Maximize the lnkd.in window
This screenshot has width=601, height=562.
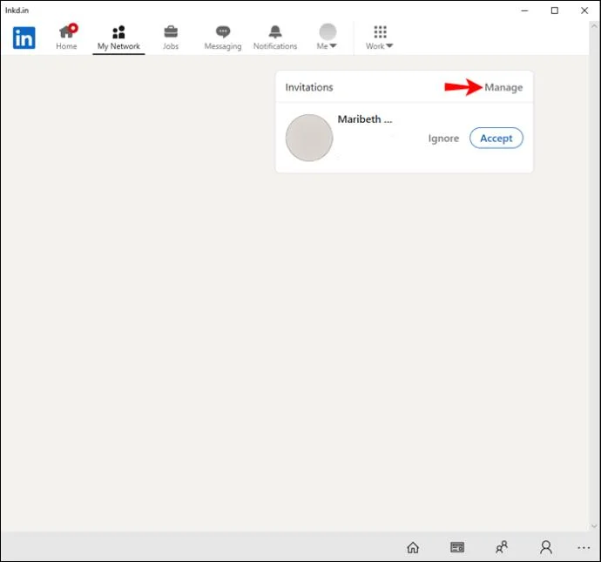coord(555,10)
